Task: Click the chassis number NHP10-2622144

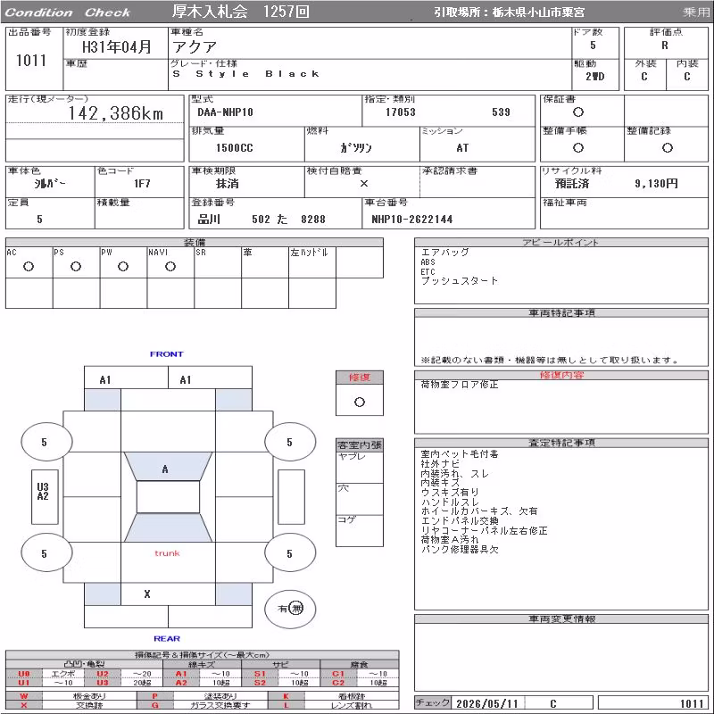Action: 412,219
